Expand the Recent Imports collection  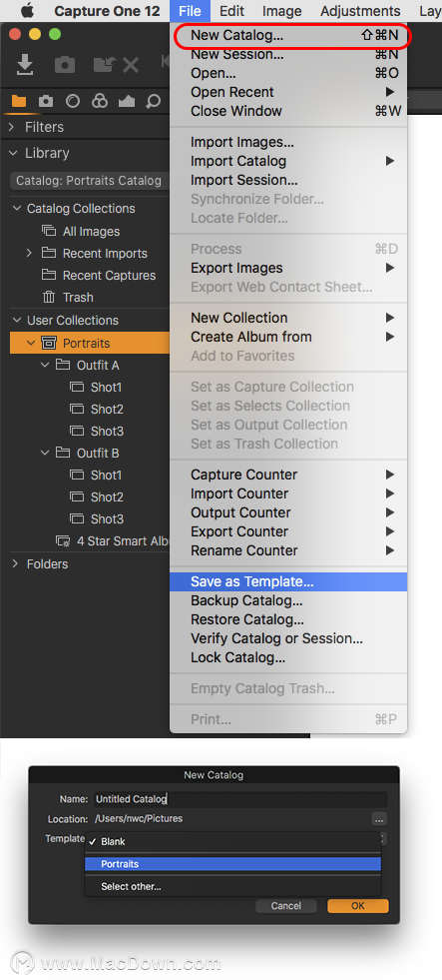click(x=29, y=253)
